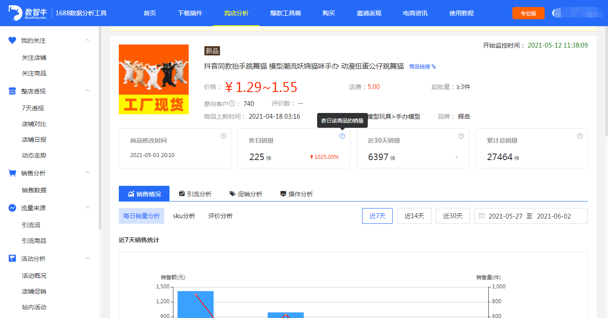Switch to the 促销分析 tab
The height and width of the screenshot is (318, 608).
(246, 194)
